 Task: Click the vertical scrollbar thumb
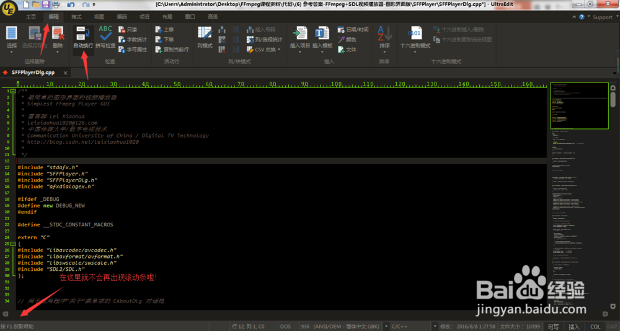coord(613,99)
